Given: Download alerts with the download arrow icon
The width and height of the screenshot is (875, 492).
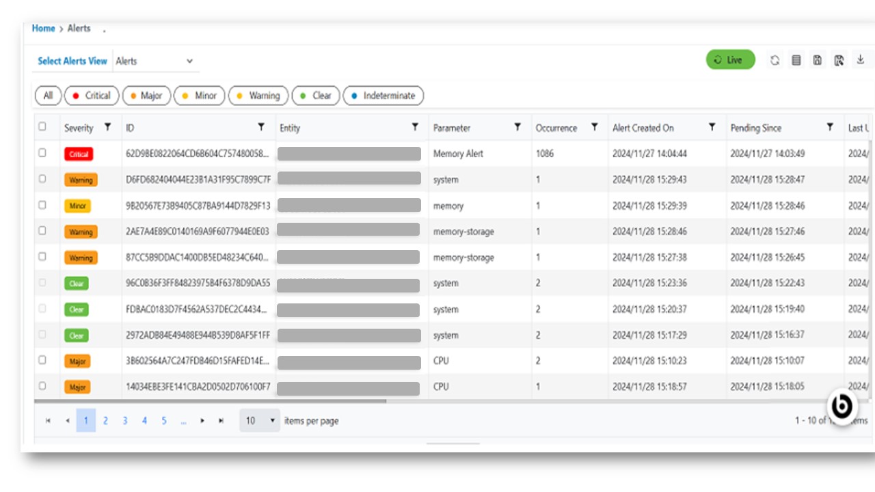Looking at the screenshot, I should click(860, 59).
